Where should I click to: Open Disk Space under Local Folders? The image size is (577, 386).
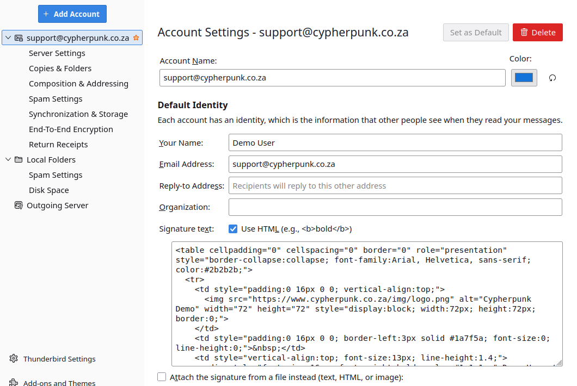click(49, 190)
